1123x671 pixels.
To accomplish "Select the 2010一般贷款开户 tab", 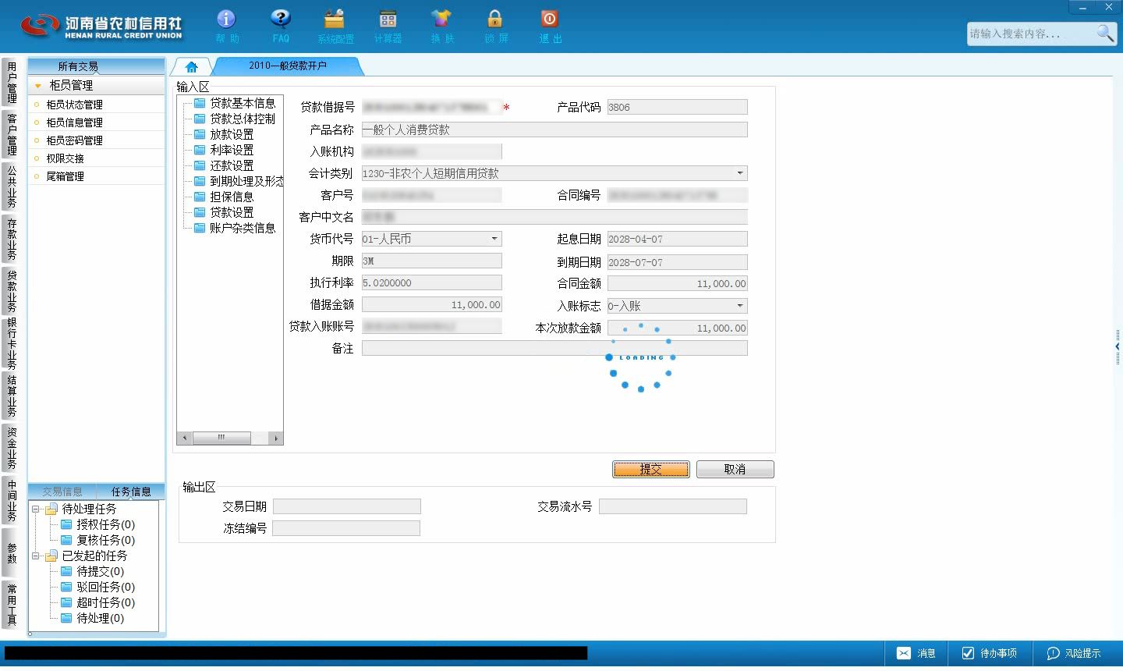I will pyautogui.click(x=288, y=66).
